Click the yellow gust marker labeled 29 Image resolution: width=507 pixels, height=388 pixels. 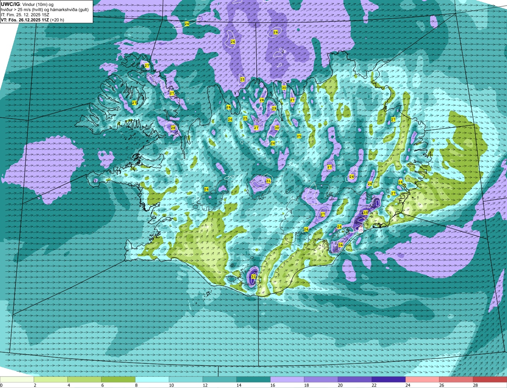pos(274,108)
